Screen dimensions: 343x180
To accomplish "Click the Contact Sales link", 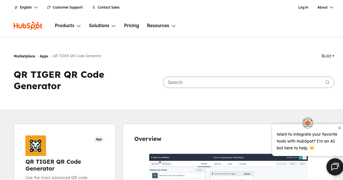I will (x=109, y=7).
